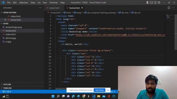Hide the screen sharing notification bar
The height and width of the screenshot is (99, 177).
[x=108, y=90]
